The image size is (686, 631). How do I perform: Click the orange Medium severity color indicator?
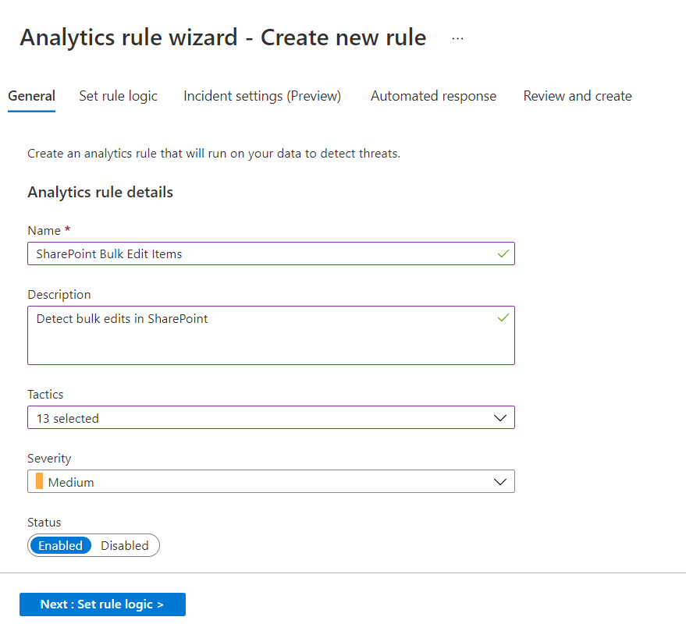(40, 481)
